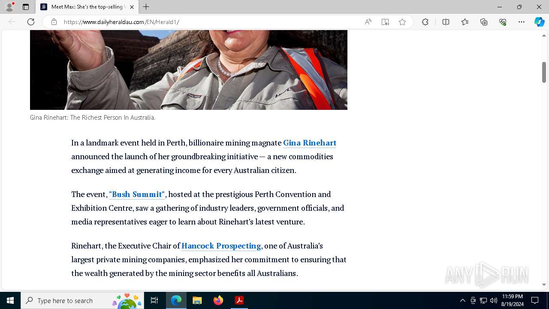The image size is (549, 309).
Task: View site information lock icon
Action: [54, 22]
